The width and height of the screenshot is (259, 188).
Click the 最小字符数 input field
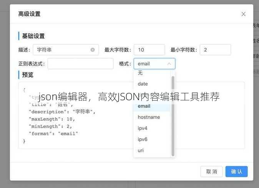(215, 49)
